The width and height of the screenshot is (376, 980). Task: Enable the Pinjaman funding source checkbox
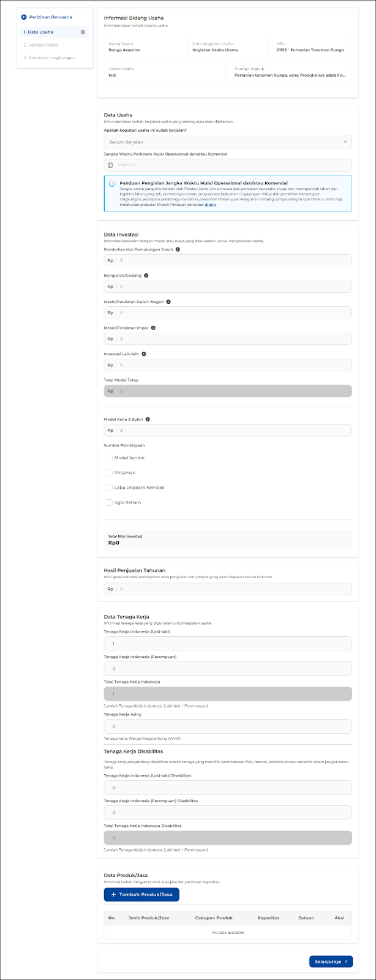(109, 473)
